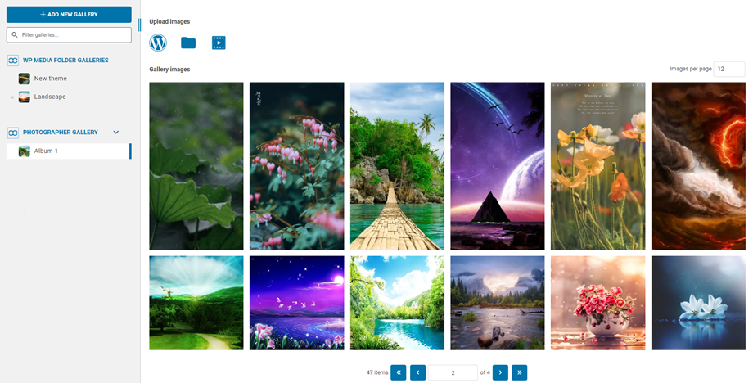This screenshot has height=383, width=753.
Task: Go to the first page double-arrow
Action: (x=398, y=372)
